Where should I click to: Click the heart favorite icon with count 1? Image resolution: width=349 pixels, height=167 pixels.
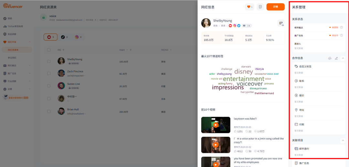[x=249, y=7]
